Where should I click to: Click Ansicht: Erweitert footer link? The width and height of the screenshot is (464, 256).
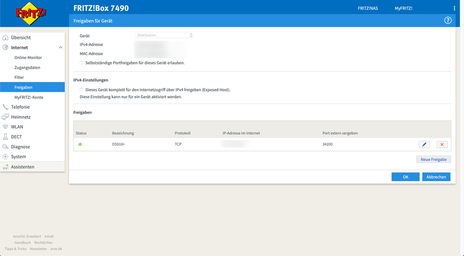pyautogui.click(x=27, y=236)
